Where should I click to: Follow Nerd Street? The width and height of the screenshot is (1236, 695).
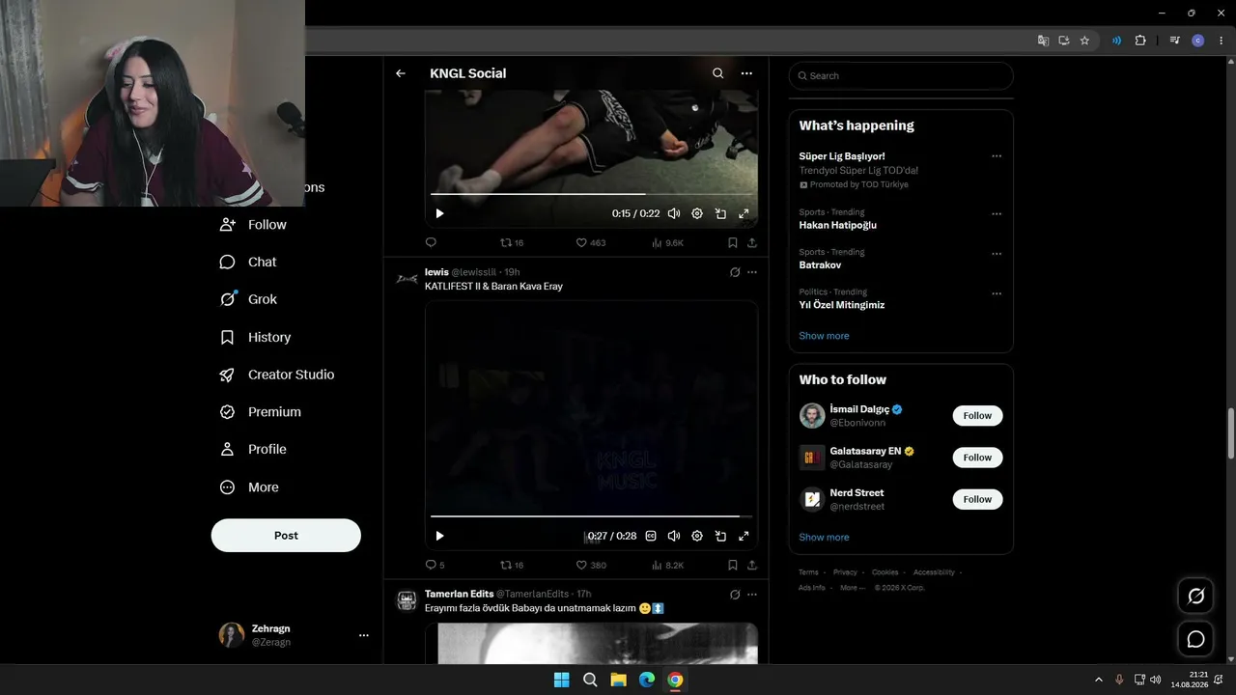(x=977, y=499)
